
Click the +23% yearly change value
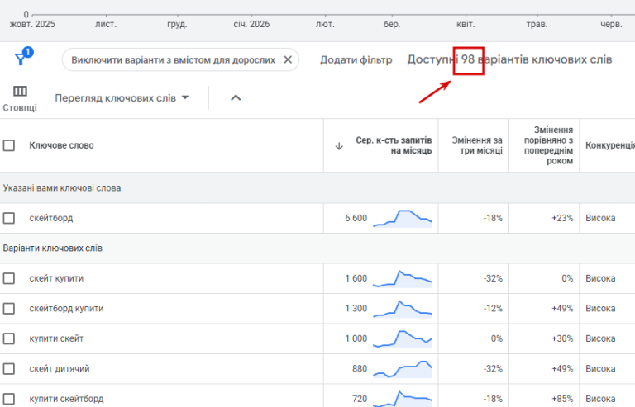click(562, 218)
